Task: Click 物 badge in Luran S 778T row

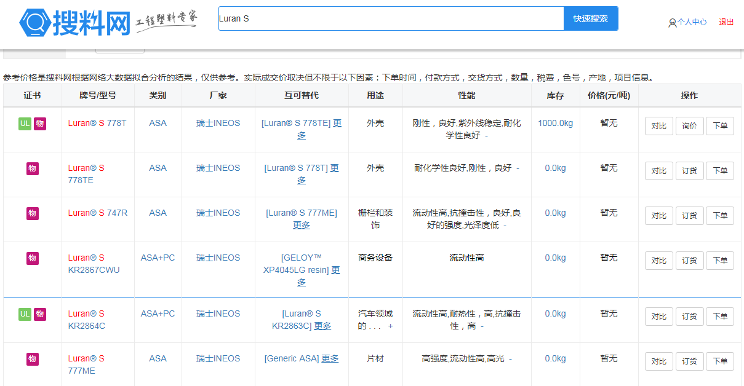Action: click(x=40, y=124)
